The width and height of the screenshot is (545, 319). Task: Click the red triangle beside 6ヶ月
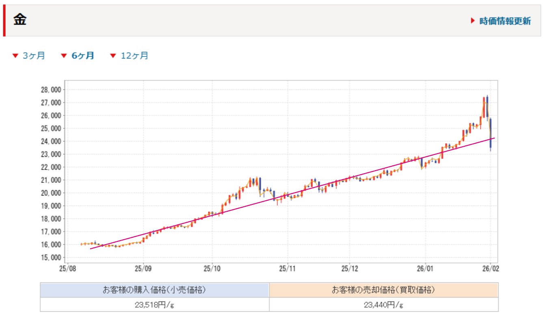pyautogui.click(x=64, y=56)
